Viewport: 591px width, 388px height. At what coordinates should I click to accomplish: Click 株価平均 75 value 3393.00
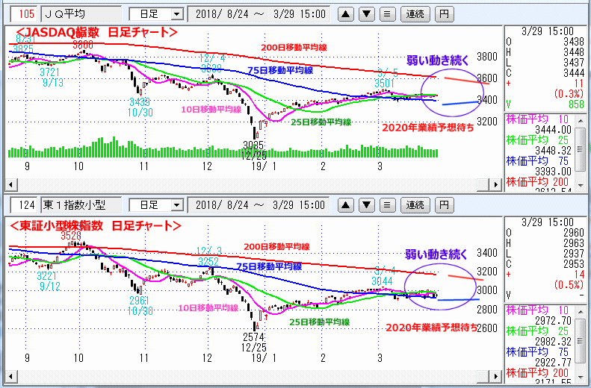click(553, 171)
